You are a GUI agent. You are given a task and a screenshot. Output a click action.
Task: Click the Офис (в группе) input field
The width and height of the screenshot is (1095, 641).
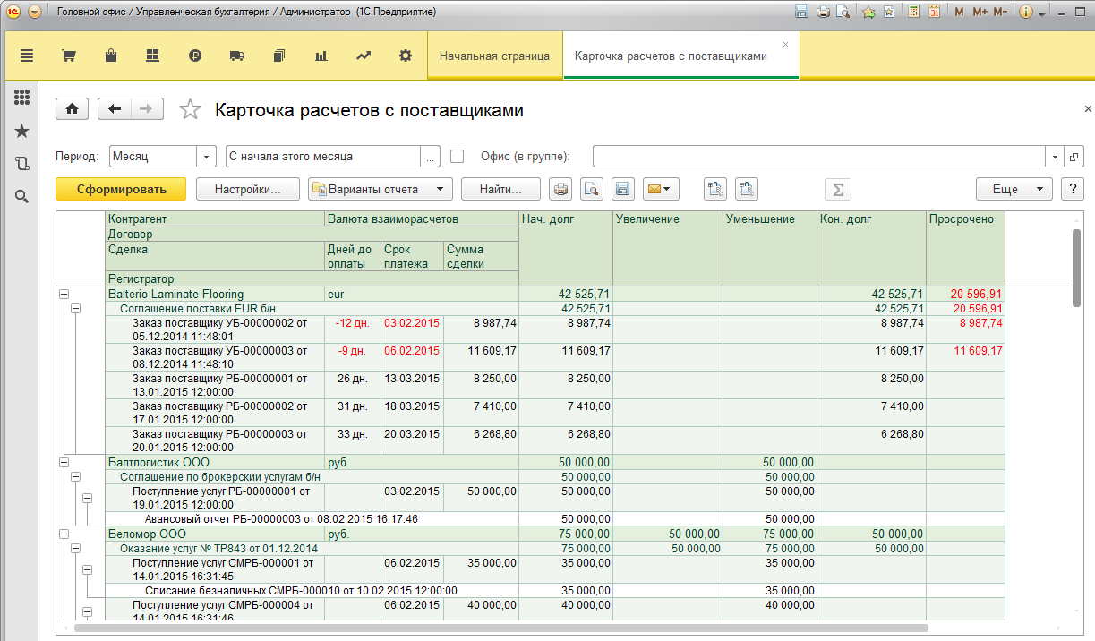[x=819, y=156]
